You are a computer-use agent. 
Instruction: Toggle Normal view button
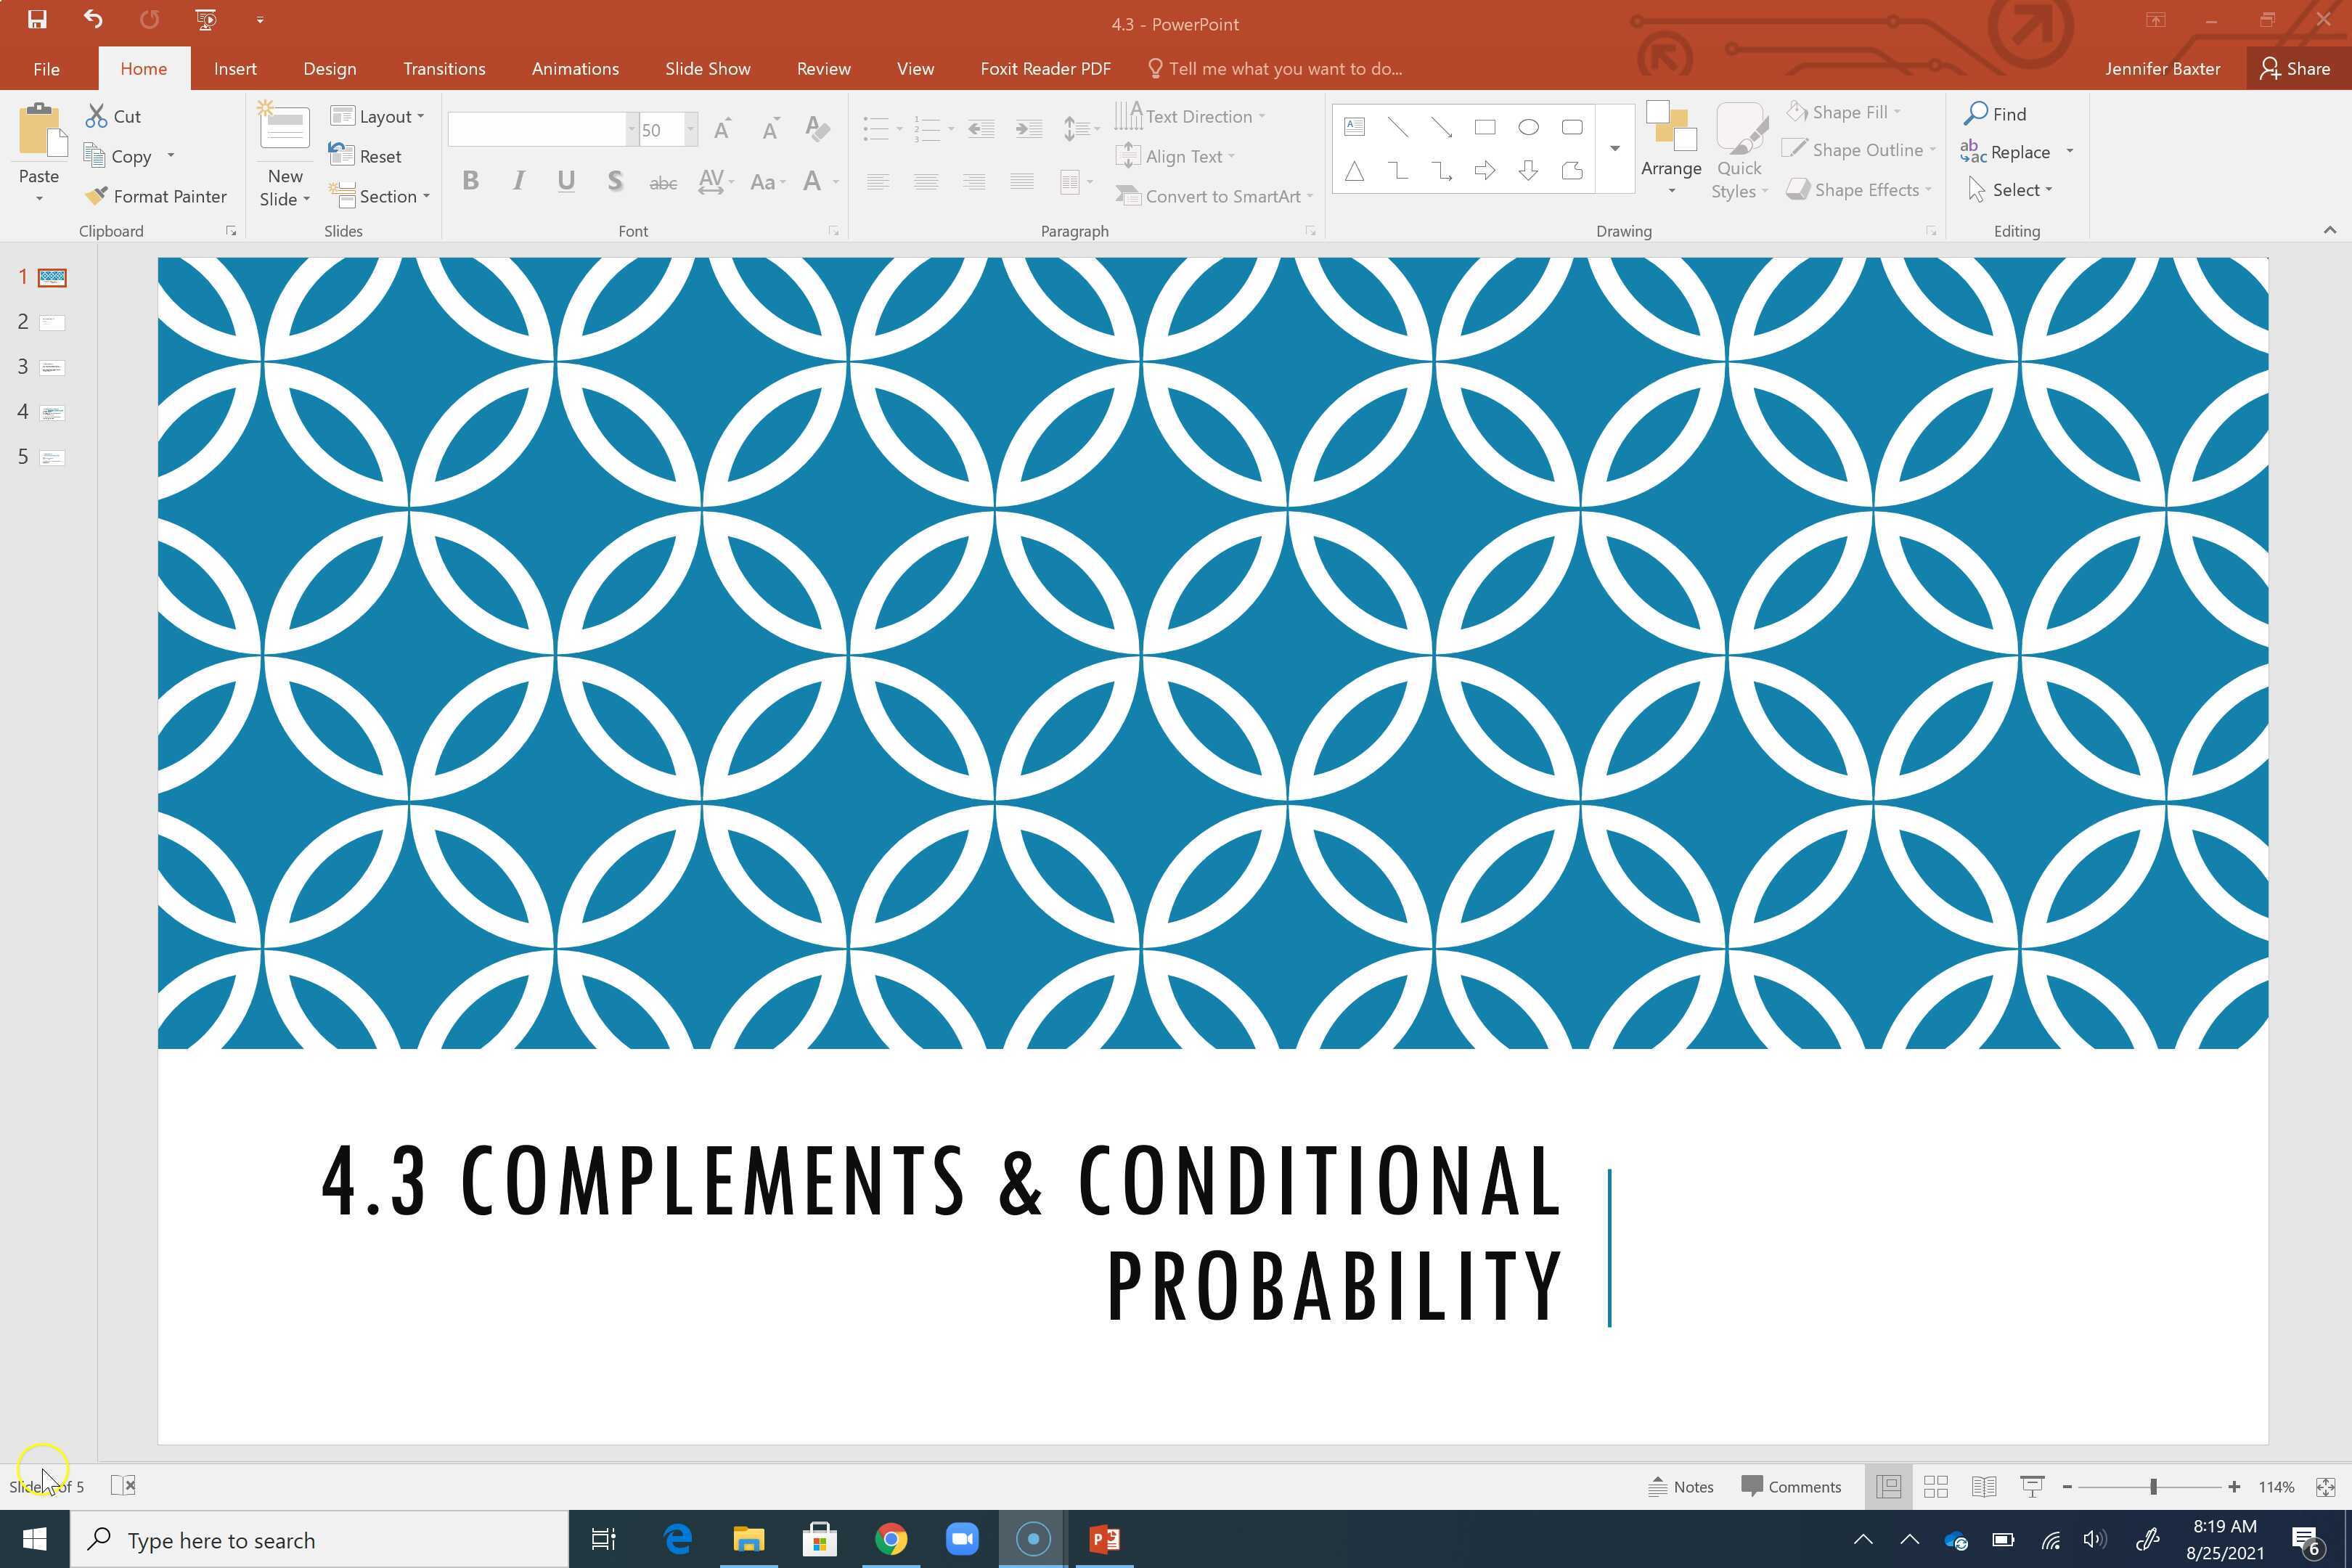pos(1888,1486)
